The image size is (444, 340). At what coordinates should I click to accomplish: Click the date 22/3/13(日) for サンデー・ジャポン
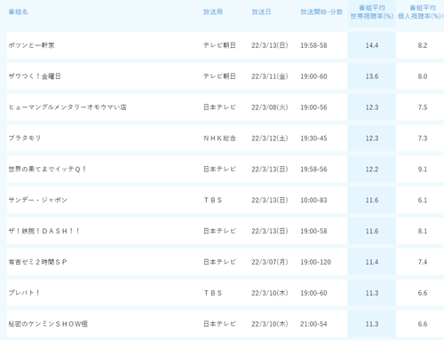coord(270,200)
